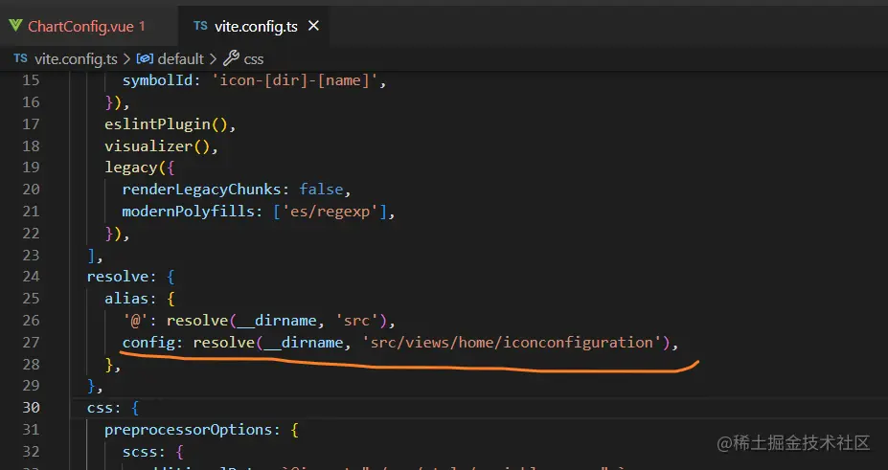Click modernPolyfills on line 21
The width and height of the screenshot is (888, 470).
point(189,212)
